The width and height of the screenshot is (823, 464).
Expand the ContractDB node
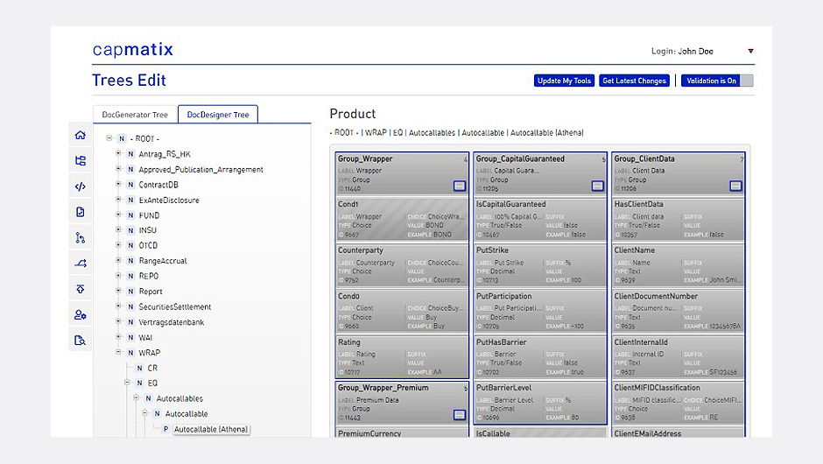pyautogui.click(x=118, y=184)
